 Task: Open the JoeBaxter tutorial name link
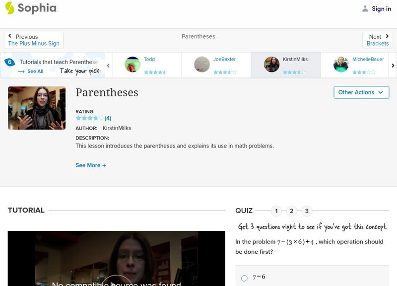pyautogui.click(x=224, y=59)
